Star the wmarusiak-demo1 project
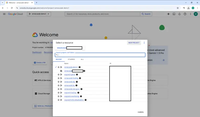200x117 pixels. coord(58,67)
